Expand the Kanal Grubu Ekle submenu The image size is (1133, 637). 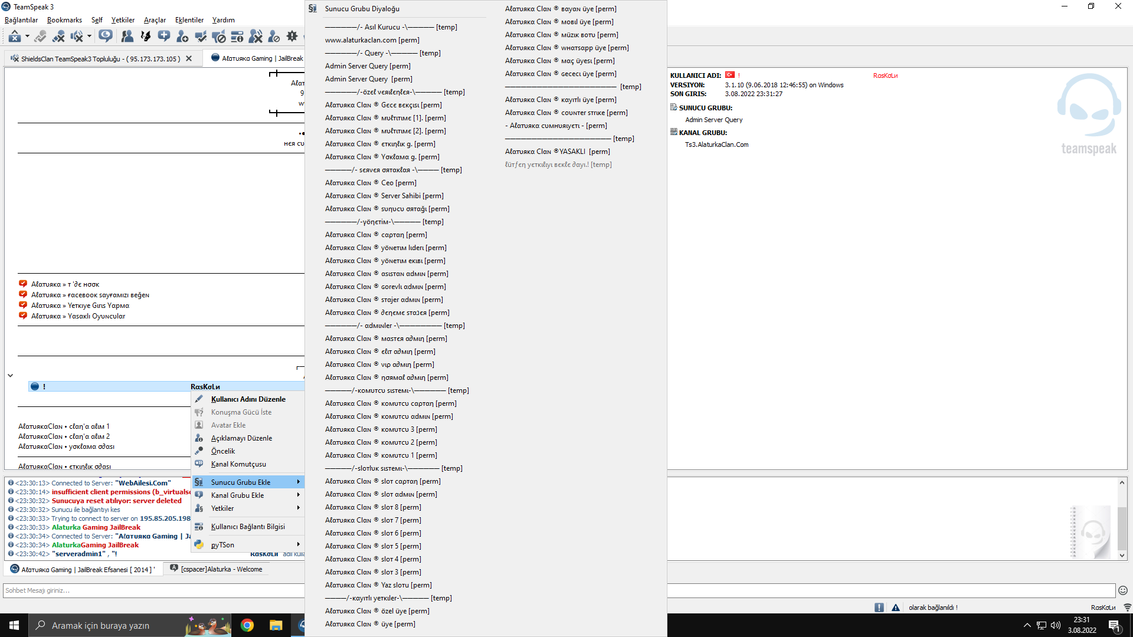coord(248,495)
